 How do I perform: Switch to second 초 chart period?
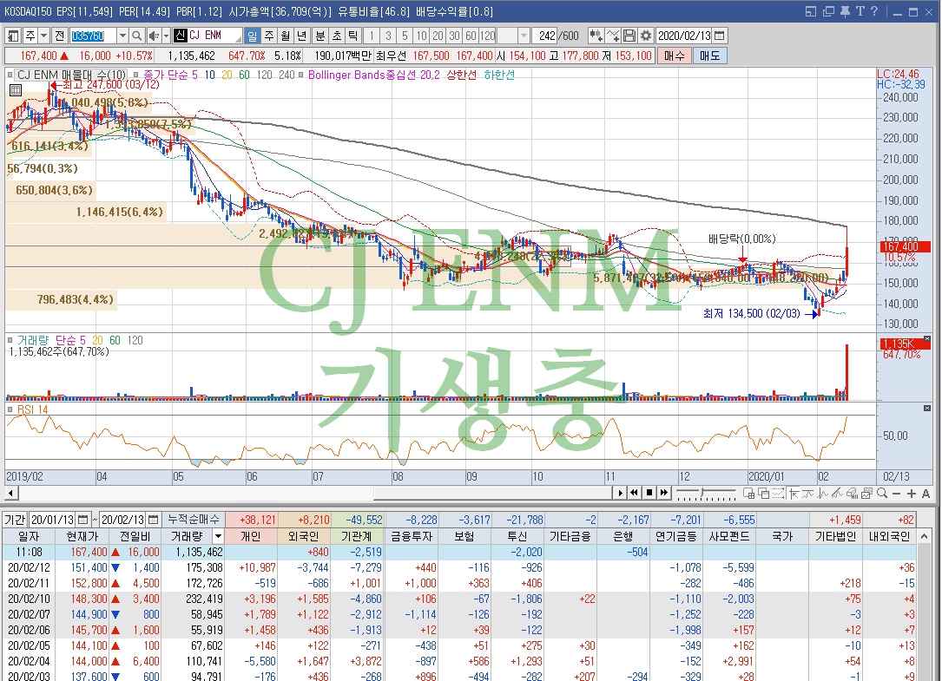(x=337, y=36)
